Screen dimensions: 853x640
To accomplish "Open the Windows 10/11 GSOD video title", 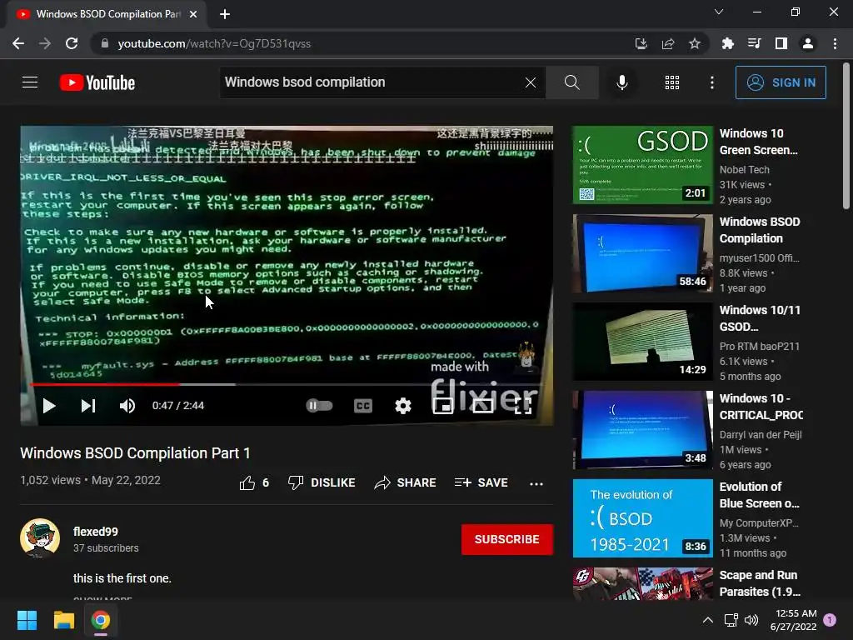I will [760, 318].
